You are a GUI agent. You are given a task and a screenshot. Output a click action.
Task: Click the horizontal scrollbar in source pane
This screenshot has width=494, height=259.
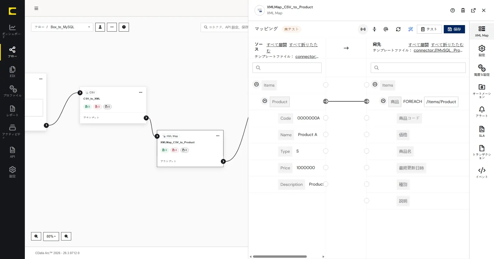[280, 256]
